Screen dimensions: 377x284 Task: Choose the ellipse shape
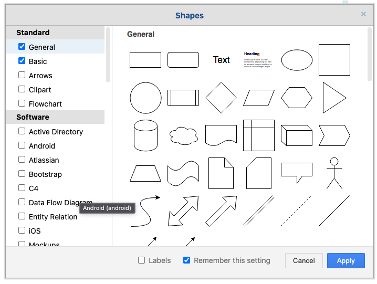[x=297, y=60]
